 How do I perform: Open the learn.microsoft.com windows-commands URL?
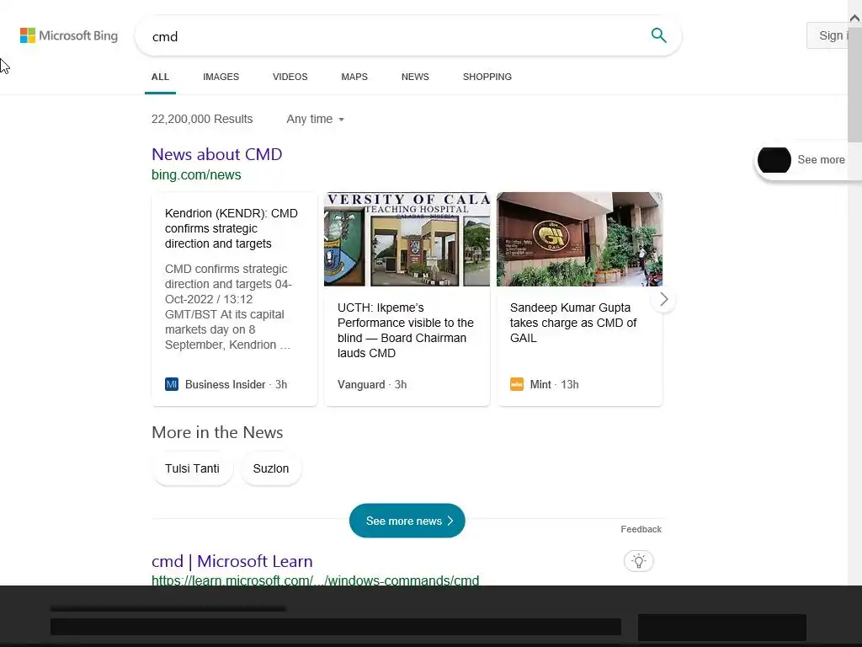coord(315,580)
